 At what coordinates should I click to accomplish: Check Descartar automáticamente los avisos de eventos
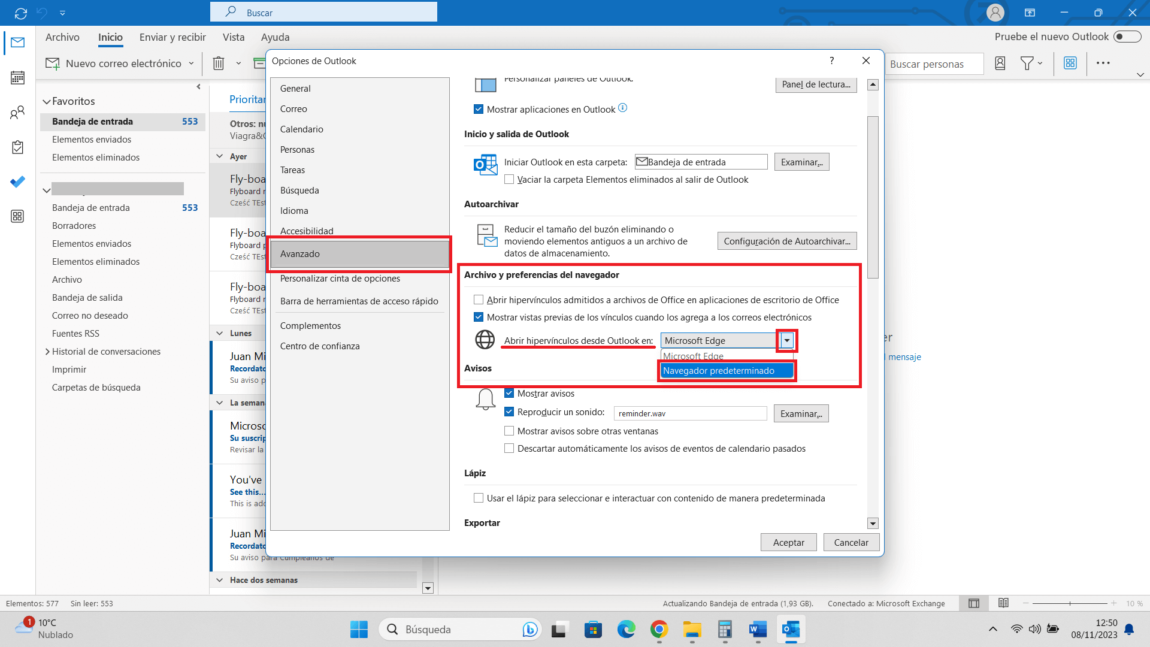click(509, 448)
